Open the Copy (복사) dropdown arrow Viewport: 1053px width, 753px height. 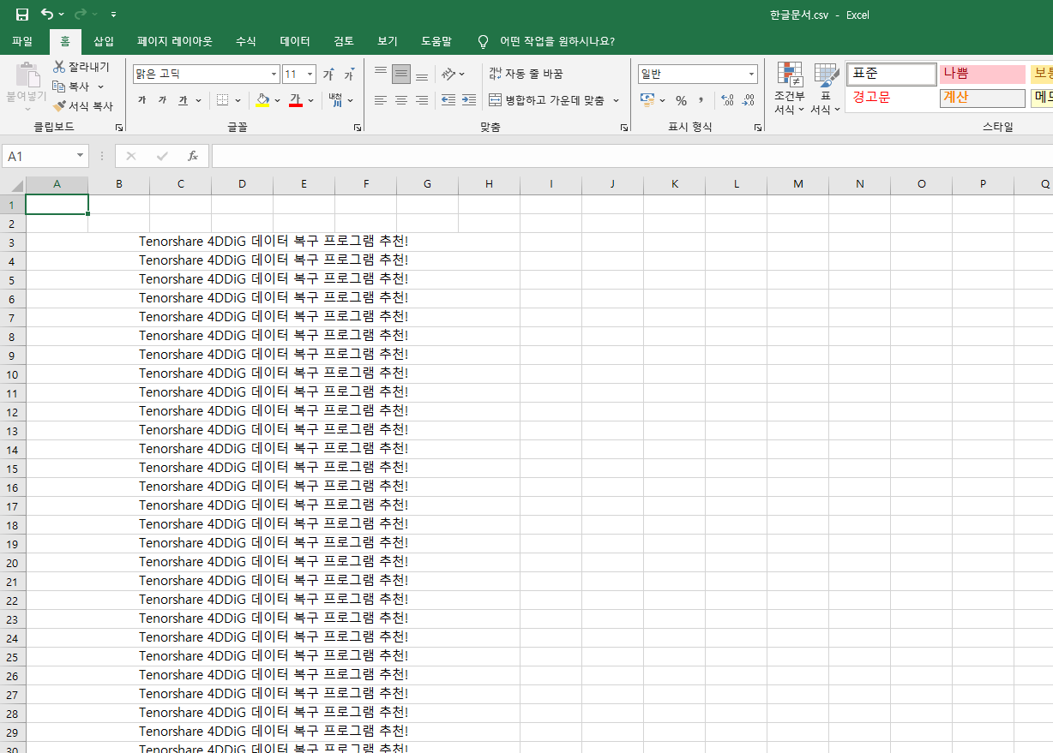(x=100, y=87)
